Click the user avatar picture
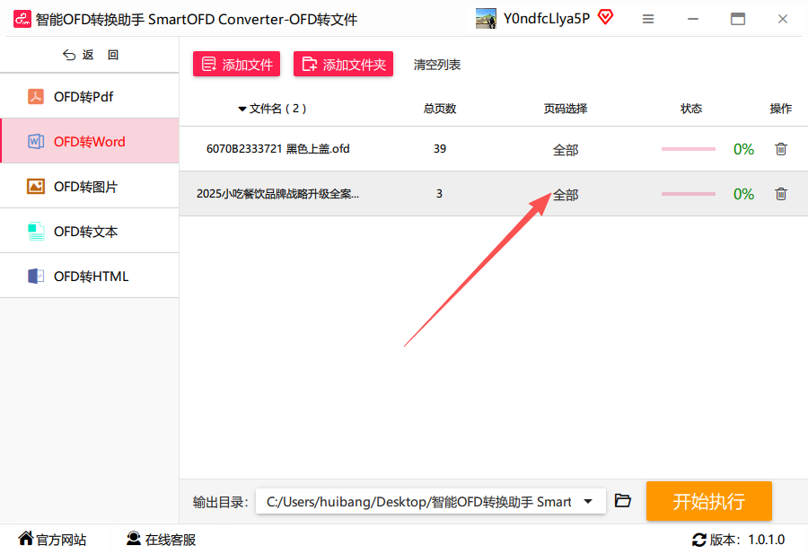The width and height of the screenshot is (808, 554). pyautogui.click(x=486, y=19)
